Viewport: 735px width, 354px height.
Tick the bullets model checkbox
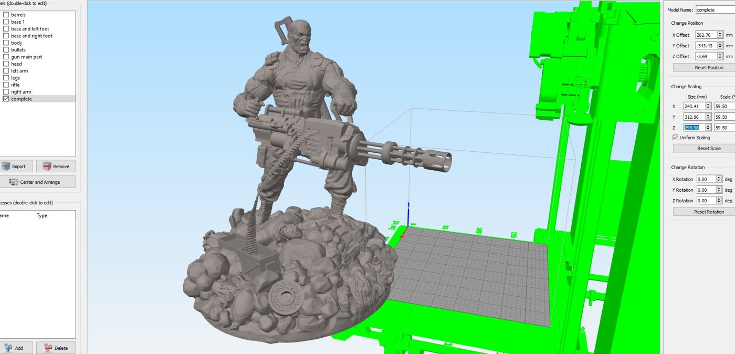(6, 50)
